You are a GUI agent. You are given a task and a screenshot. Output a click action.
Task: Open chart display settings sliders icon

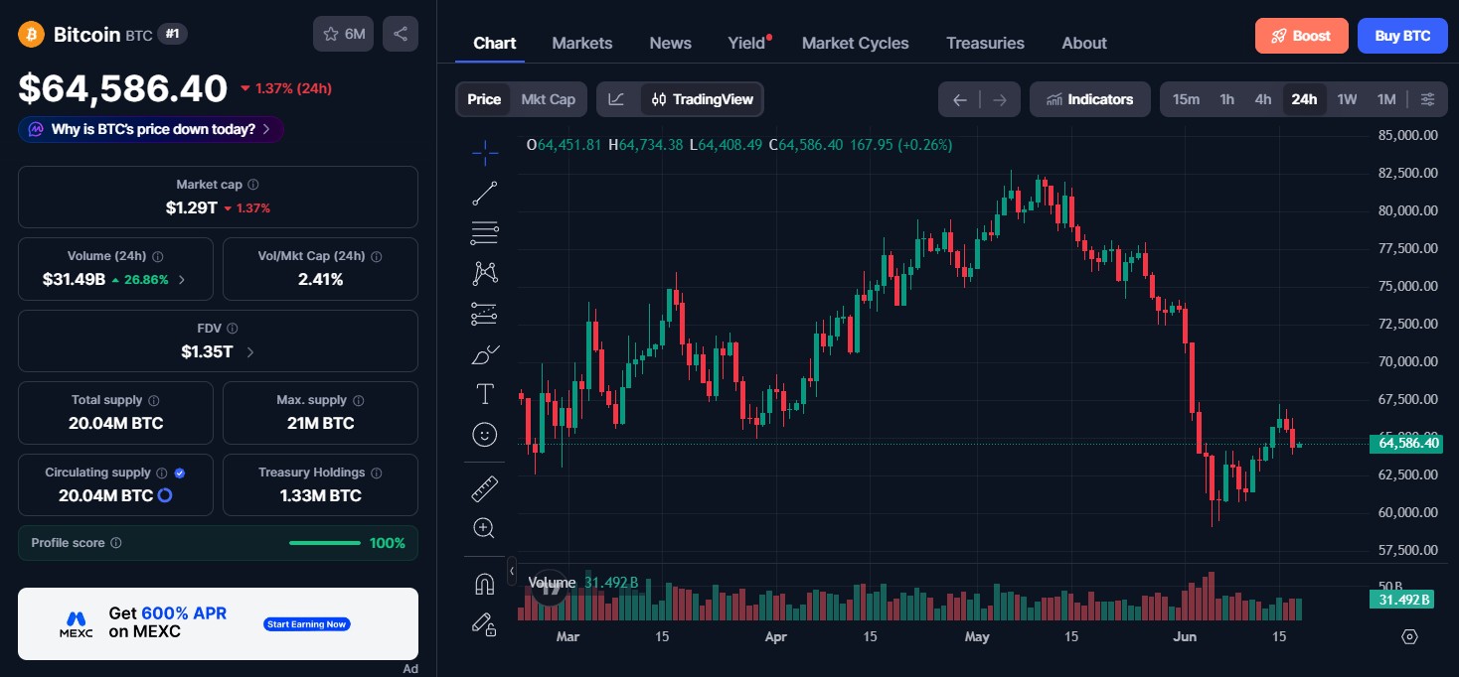tap(1427, 99)
